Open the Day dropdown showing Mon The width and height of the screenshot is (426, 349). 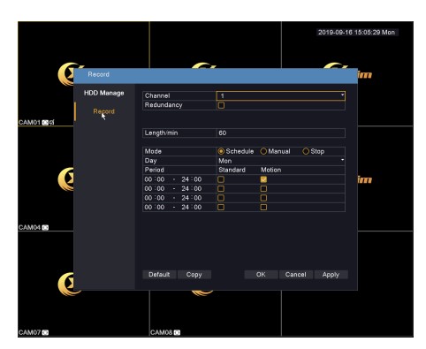pos(281,161)
